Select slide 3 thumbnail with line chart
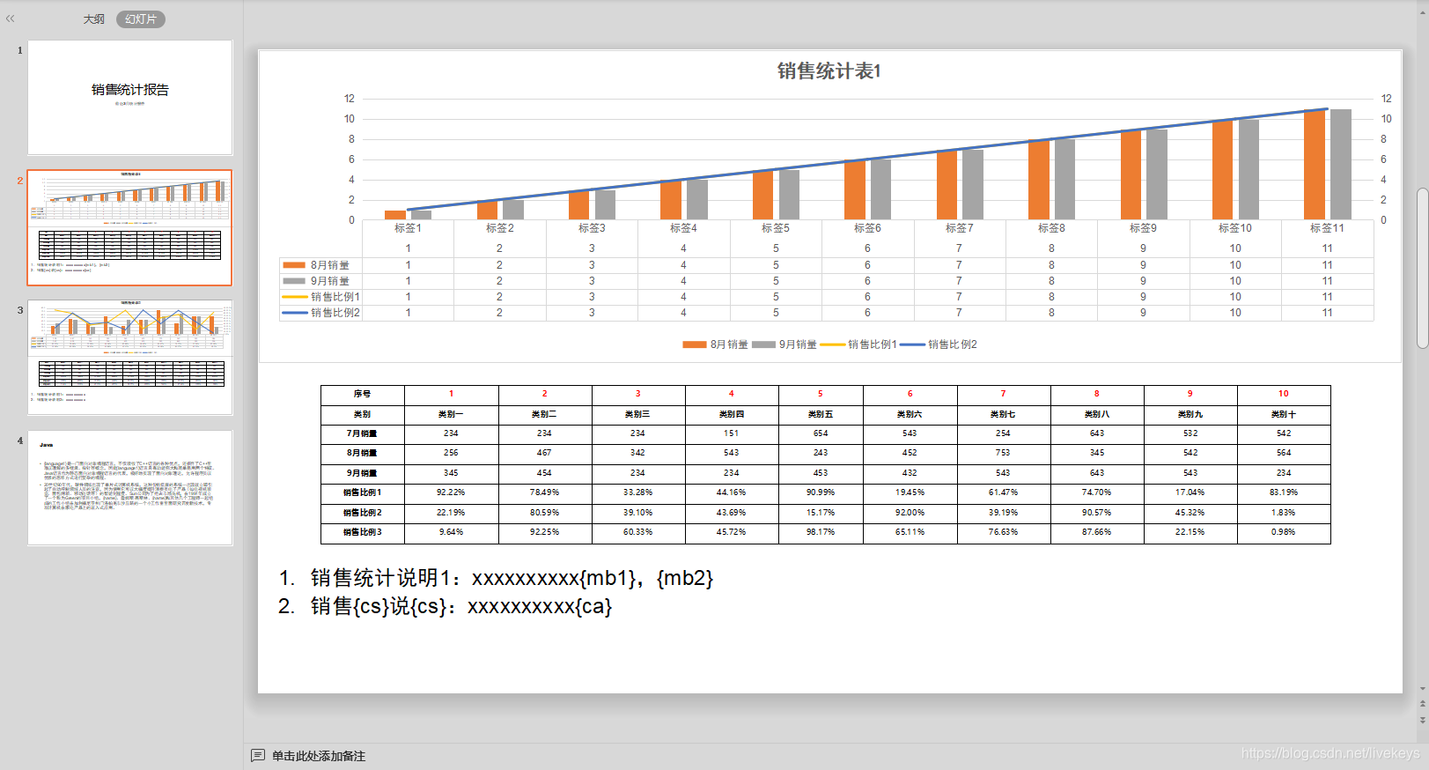 pyautogui.click(x=130, y=357)
